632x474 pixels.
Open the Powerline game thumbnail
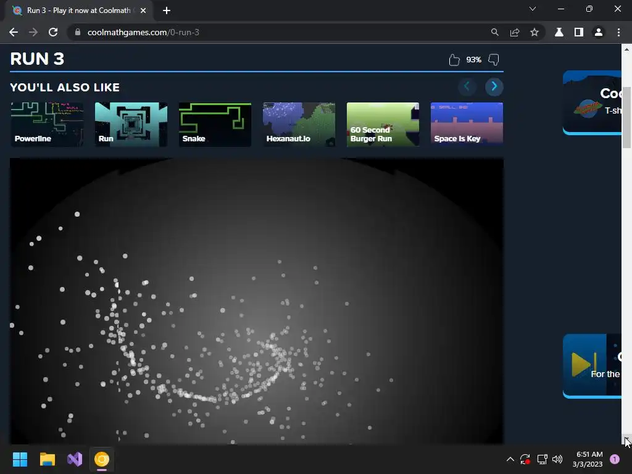47,125
